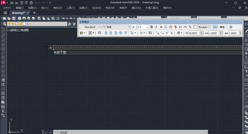
Task: Align text left
Action: pyautogui.click(x=106, y=33)
